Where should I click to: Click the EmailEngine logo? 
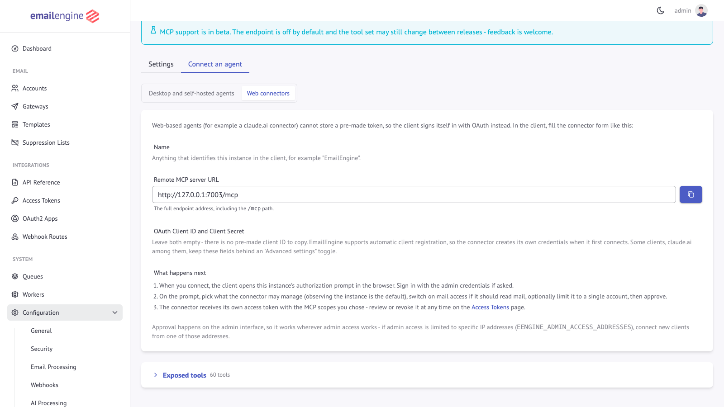coord(65,16)
